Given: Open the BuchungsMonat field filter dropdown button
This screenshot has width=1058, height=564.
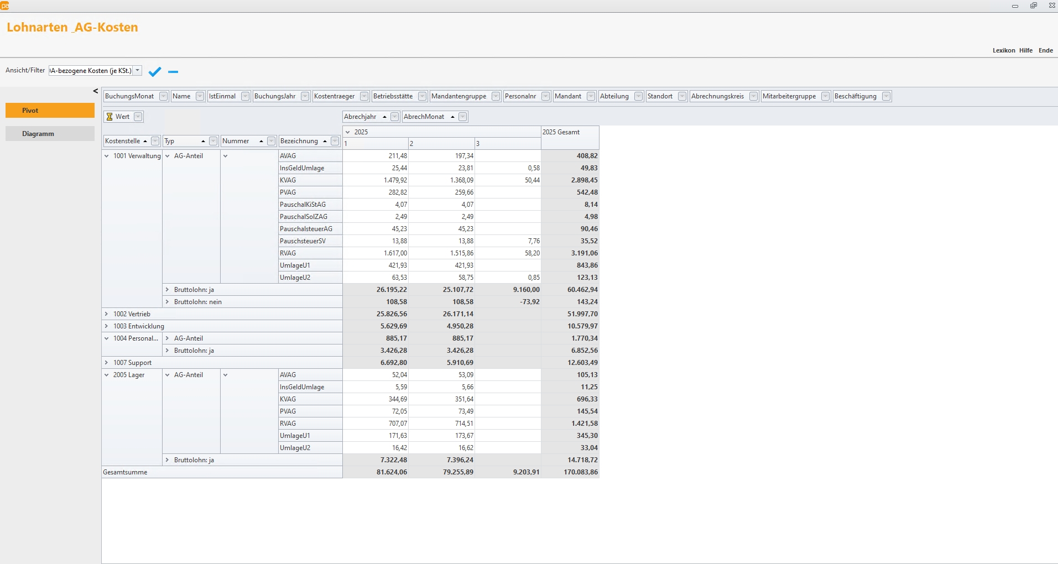Looking at the screenshot, I should click(163, 96).
